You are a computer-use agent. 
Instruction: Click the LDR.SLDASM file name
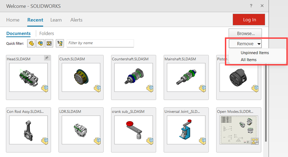70,112
